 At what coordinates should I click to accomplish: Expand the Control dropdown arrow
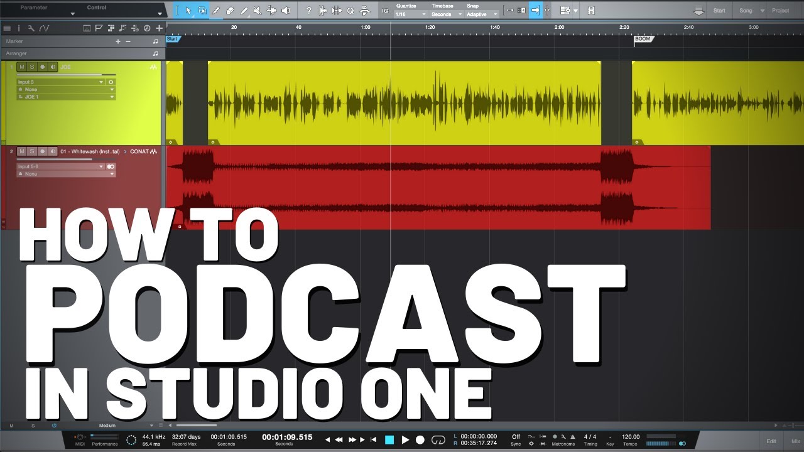(160, 13)
